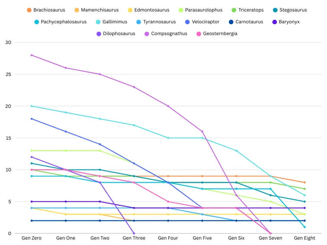Hide the Edmontosaurus series via legend
The image size is (327, 245).
151,10
